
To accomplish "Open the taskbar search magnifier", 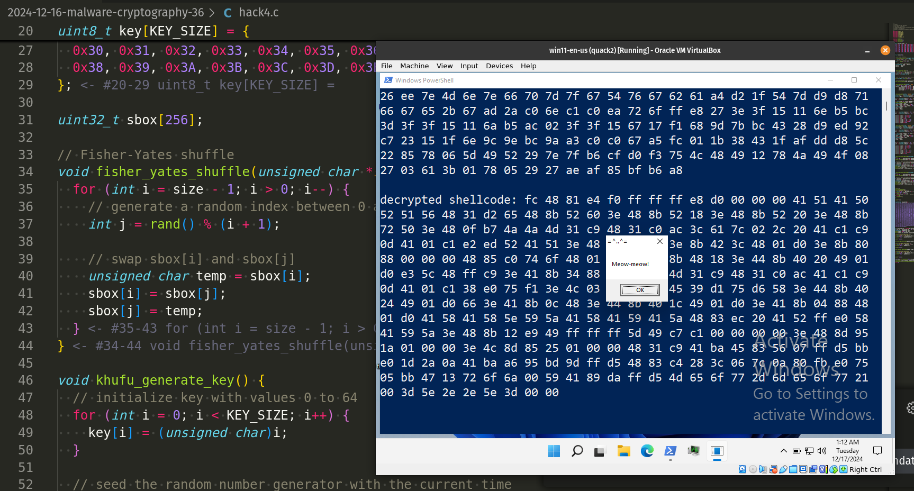I will 577,451.
